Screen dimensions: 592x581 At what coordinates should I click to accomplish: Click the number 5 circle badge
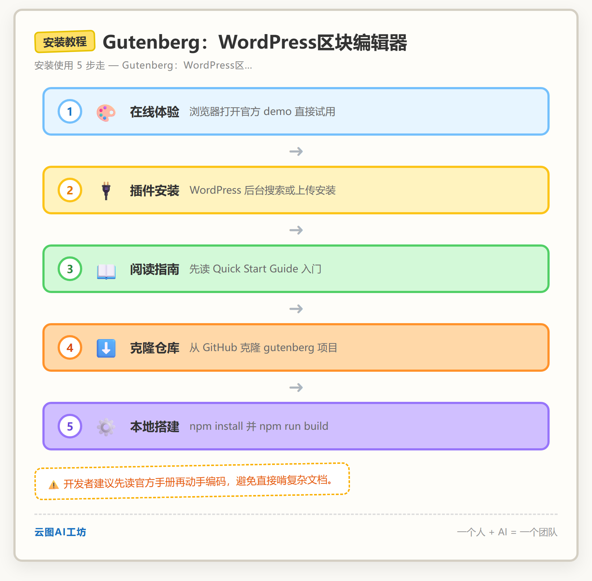click(x=70, y=426)
